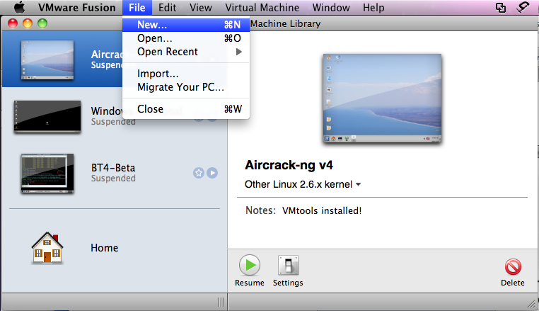This screenshot has height=311, width=539.
Task: Click the large Aircrack-ng v4 preview image
Action: click(382, 98)
